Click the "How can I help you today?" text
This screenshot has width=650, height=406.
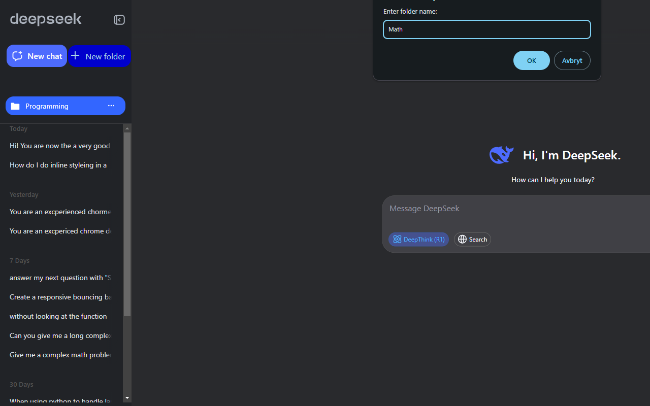(553, 180)
